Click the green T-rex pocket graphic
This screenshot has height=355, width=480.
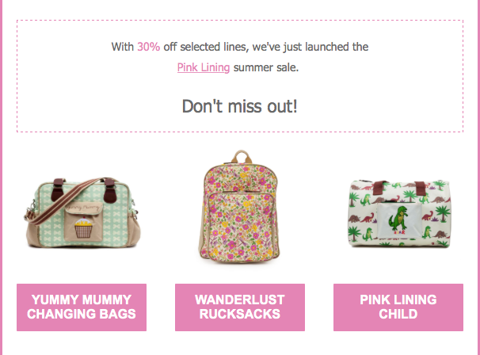398,220
